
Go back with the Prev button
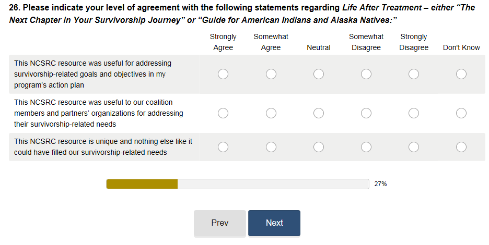click(x=220, y=223)
